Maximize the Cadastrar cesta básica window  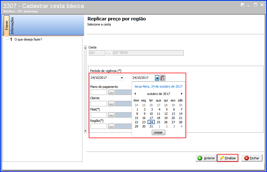[x=255, y=5]
